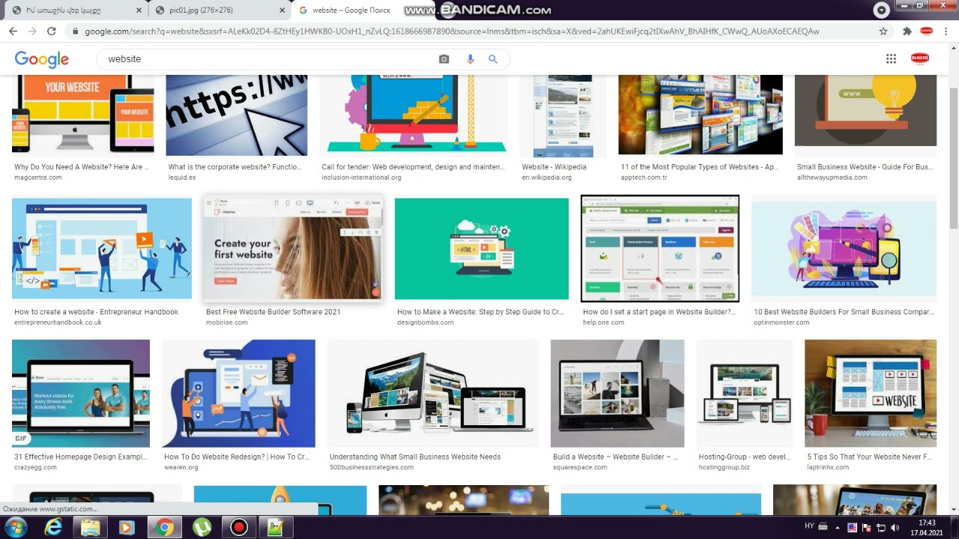Open 'How to create a website - Entrepreneur Handbook'

coord(96,311)
